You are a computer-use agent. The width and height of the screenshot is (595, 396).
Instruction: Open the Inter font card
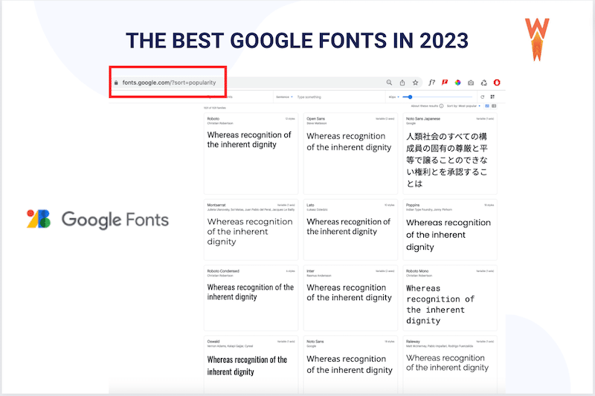click(x=350, y=298)
